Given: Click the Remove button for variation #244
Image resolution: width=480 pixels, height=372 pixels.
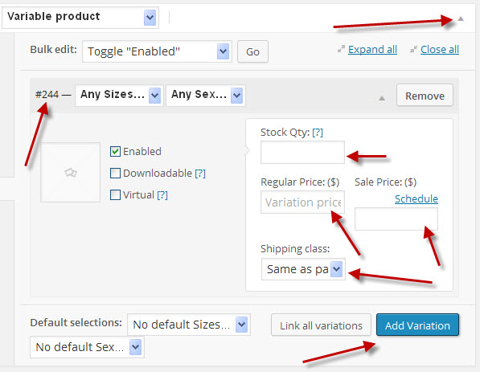Looking at the screenshot, I should [x=425, y=96].
